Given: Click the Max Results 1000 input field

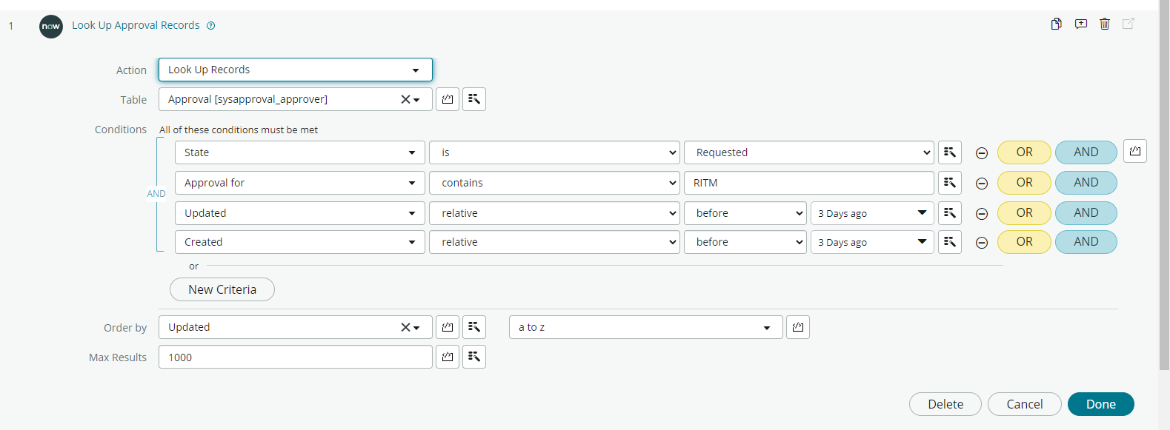Looking at the screenshot, I should (296, 357).
